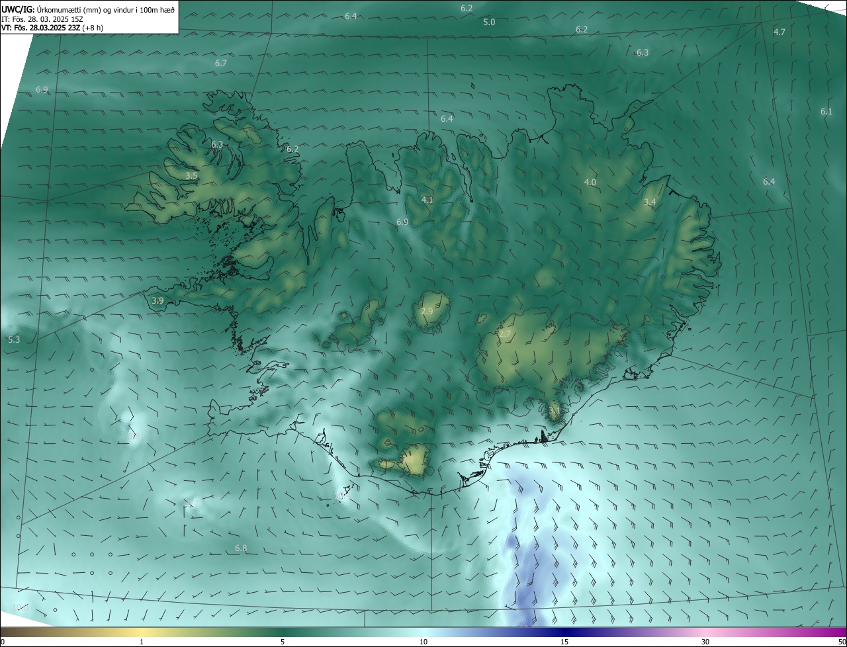
Task: Click the title 'UWC/IG: Úrkomumætti (mm) og vindur'
Action: 88,9
